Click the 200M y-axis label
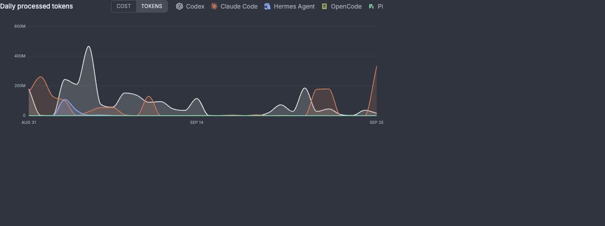Screen dimensions: 605x226 tap(20, 86)
